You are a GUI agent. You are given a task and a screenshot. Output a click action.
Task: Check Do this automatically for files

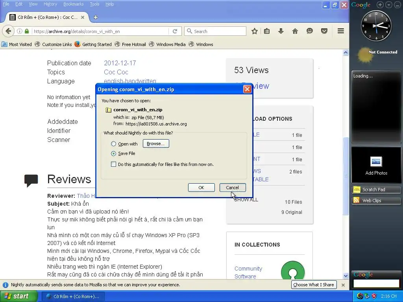pyautogui.click(x=113, y=164)
